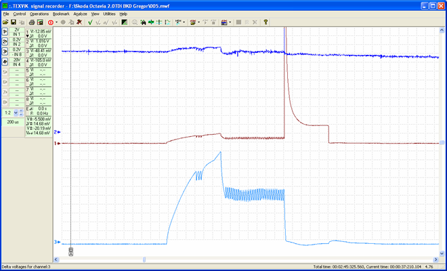Open the Analyze menu
The height and width of the screenshot is (271, 447).
pyautogui.click(x=80, y=14)
